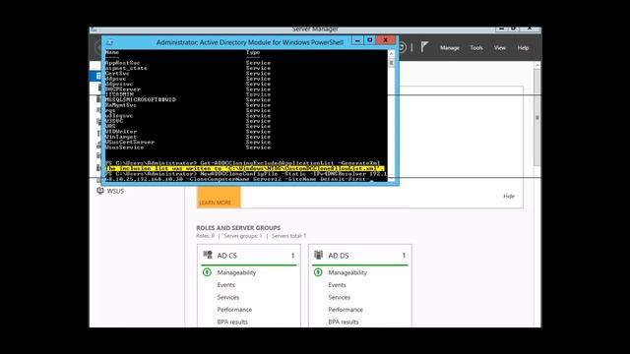Click the Server Manager vertical scrollbar thumb
Viewport: 630px width, 354px height.
[537, 118]
